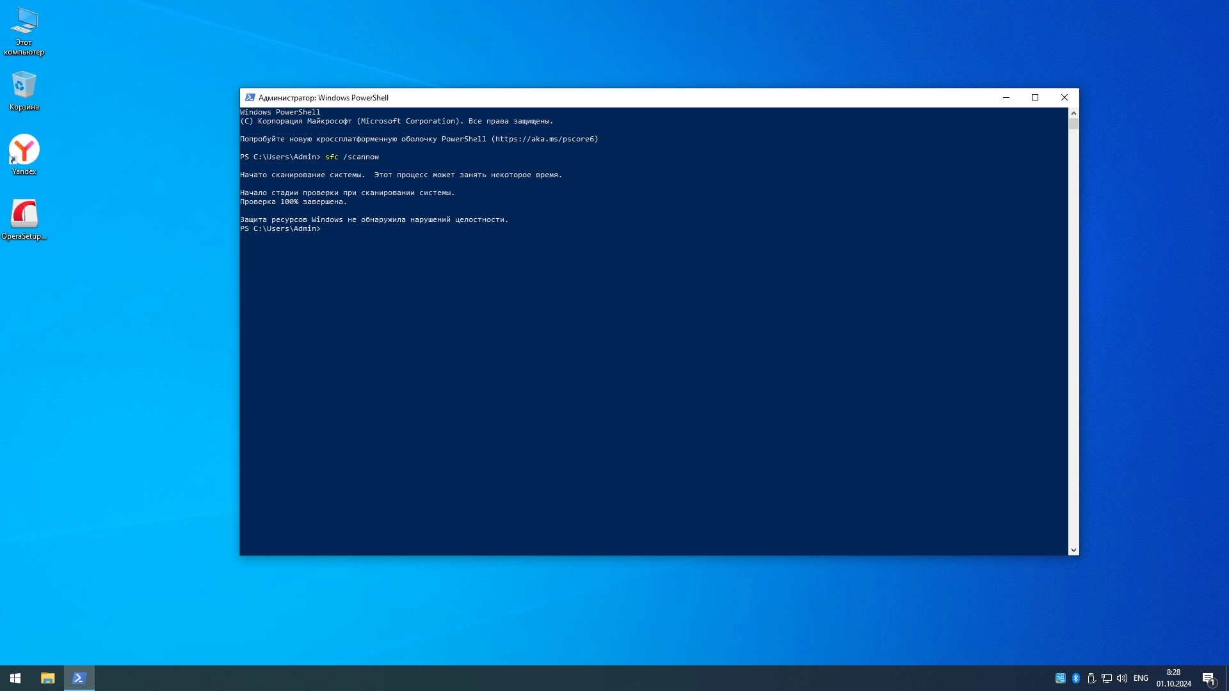Open the clock and date flyout
Screen dimensions: 1229x691
click(1173, 678)
